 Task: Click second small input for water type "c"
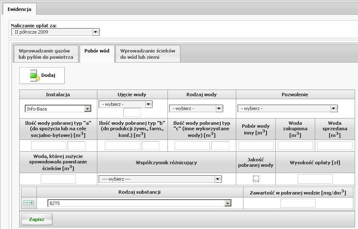coord(220,145)
